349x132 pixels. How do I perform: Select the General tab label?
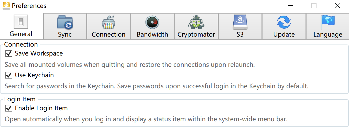(21, 34)
